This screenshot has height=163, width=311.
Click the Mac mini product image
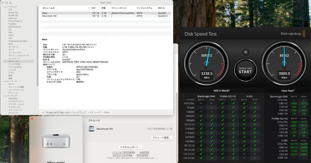click(56, 140)
